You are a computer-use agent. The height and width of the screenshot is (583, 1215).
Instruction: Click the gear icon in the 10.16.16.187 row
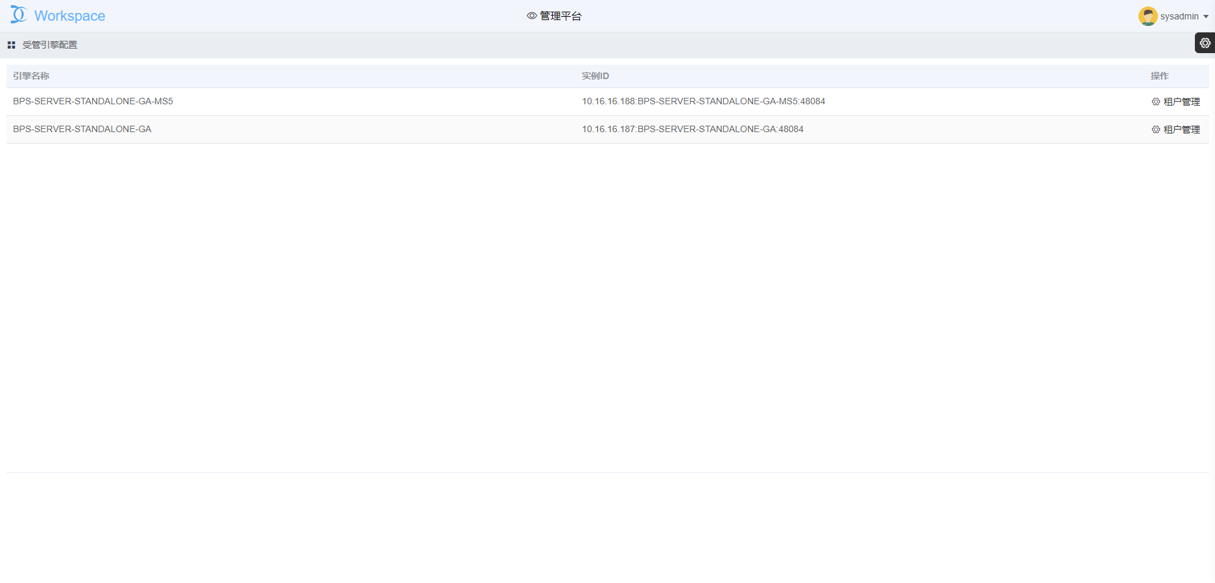tap(1155, 130)
